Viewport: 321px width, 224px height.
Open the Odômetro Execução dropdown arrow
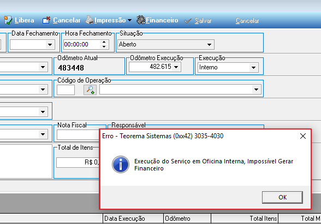(x=176, y=67)
